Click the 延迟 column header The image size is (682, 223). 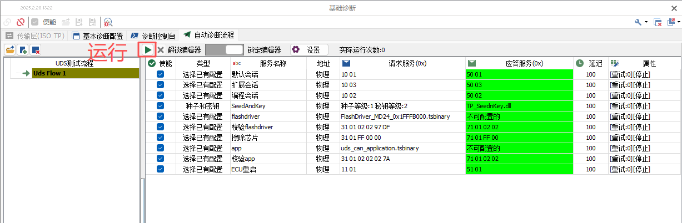[591, 63]
